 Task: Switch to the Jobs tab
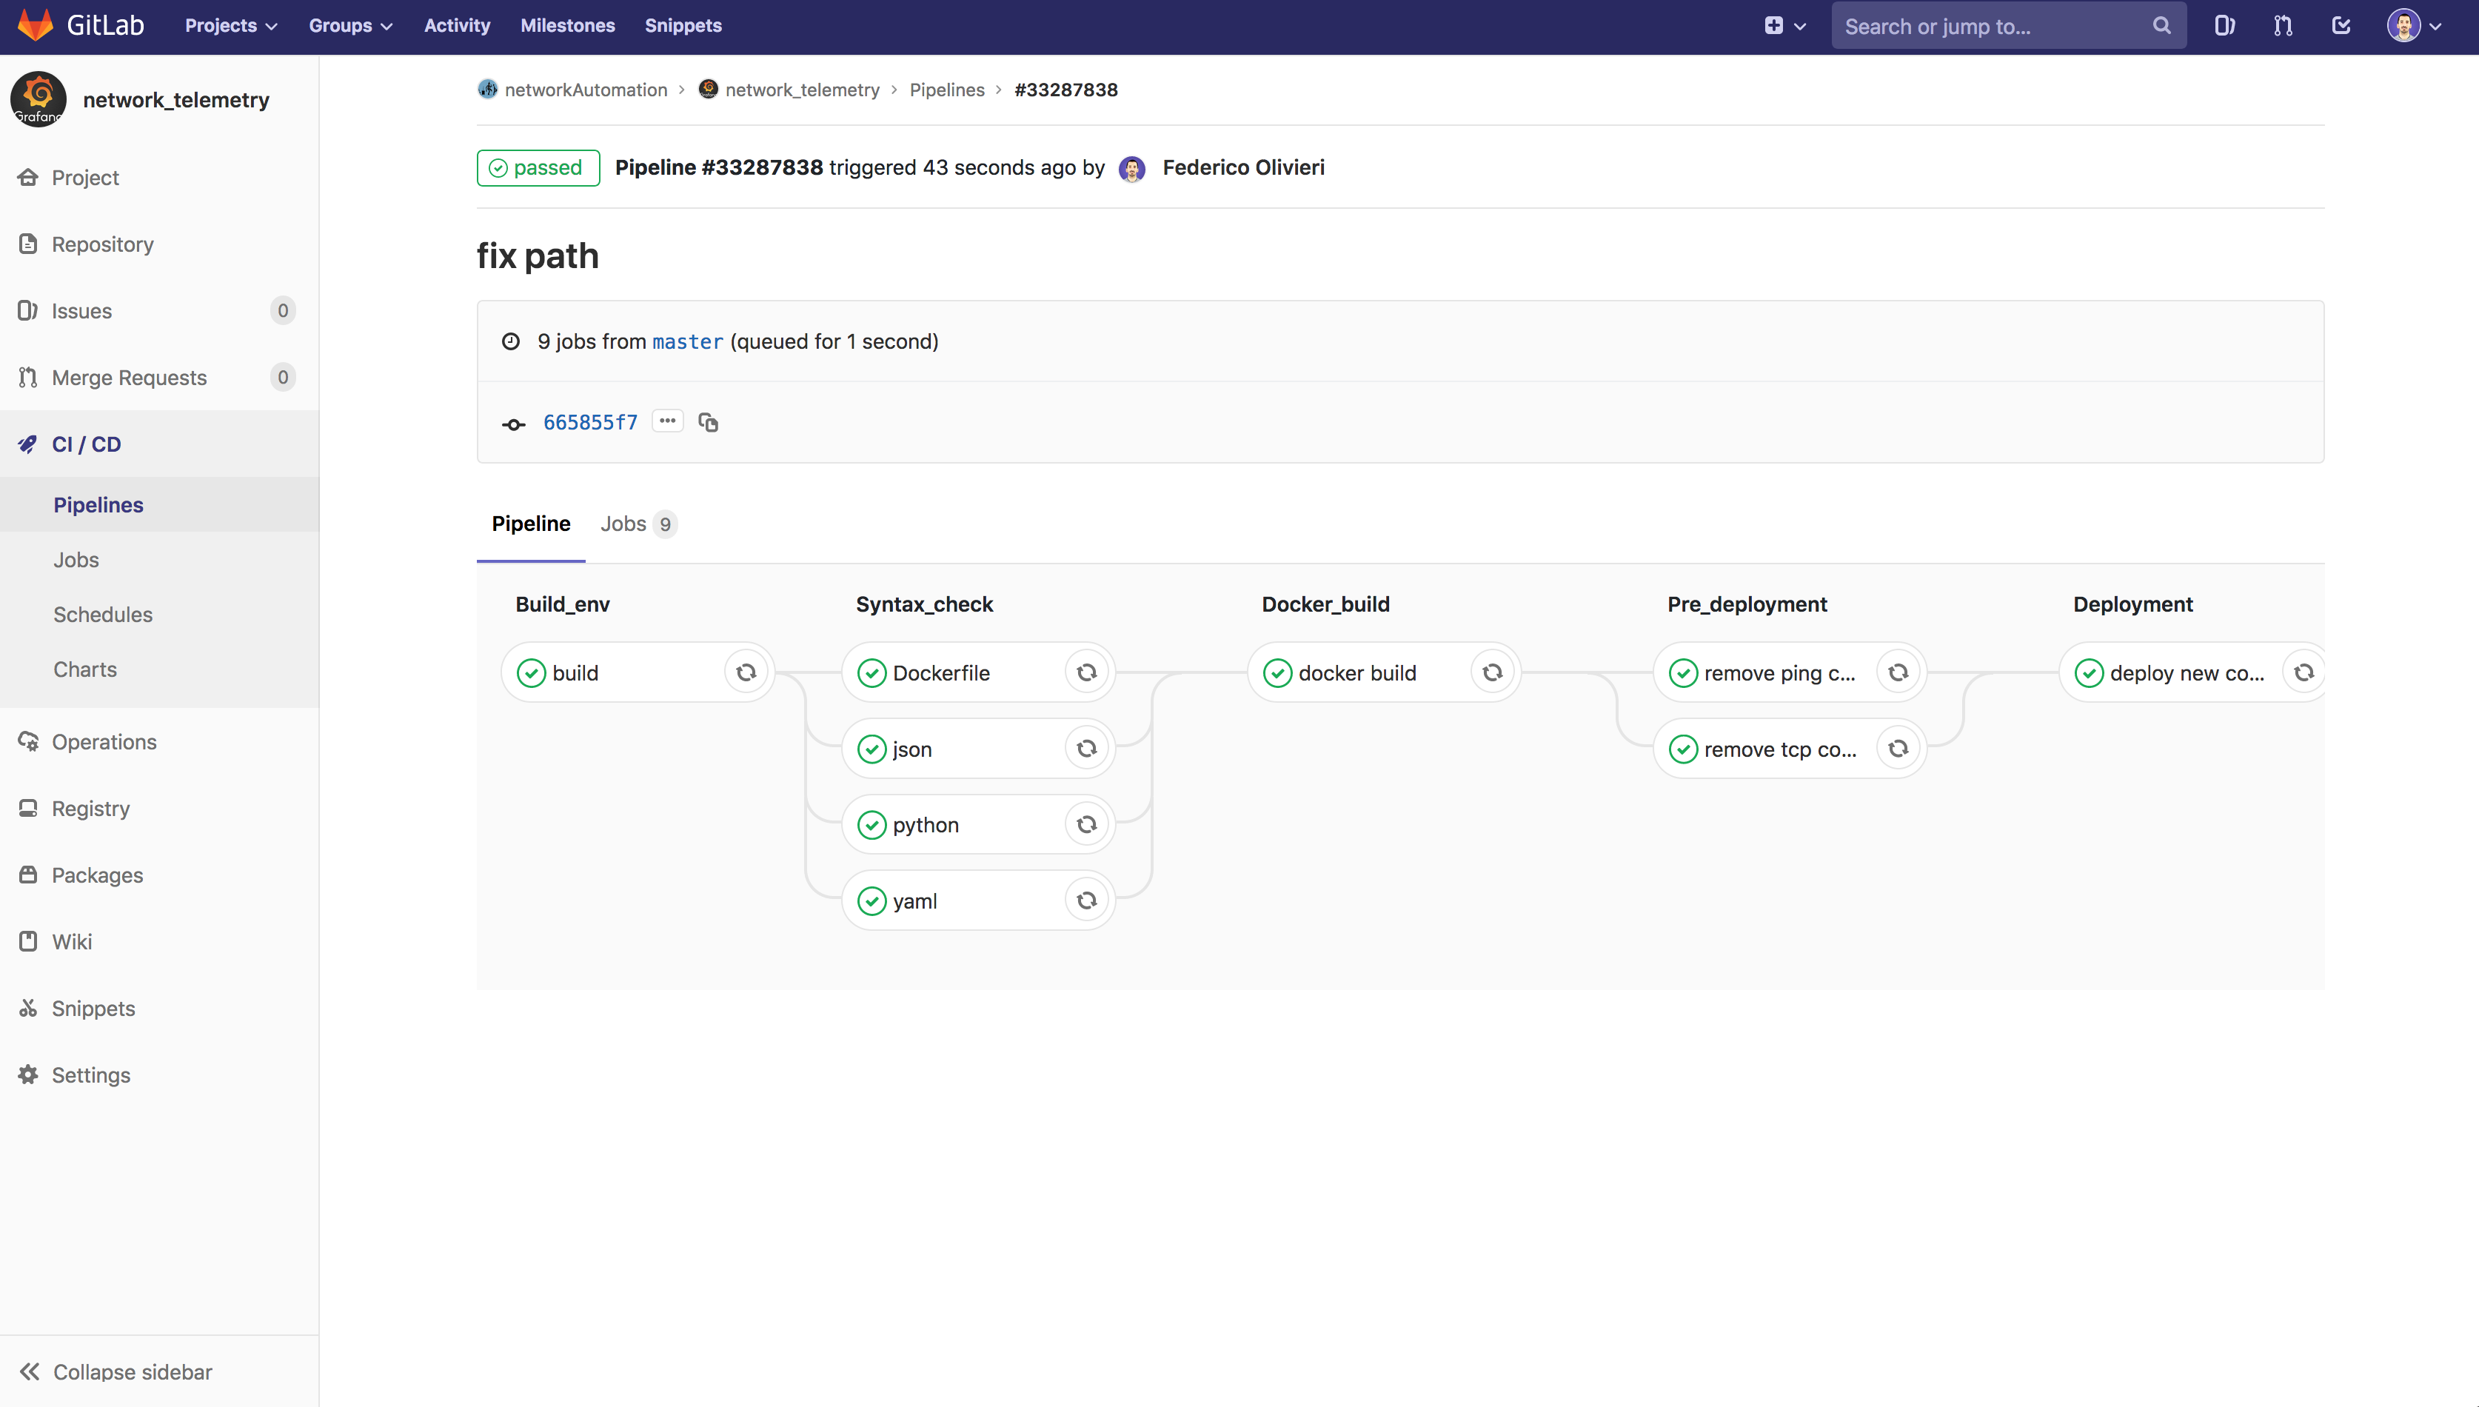637,524
